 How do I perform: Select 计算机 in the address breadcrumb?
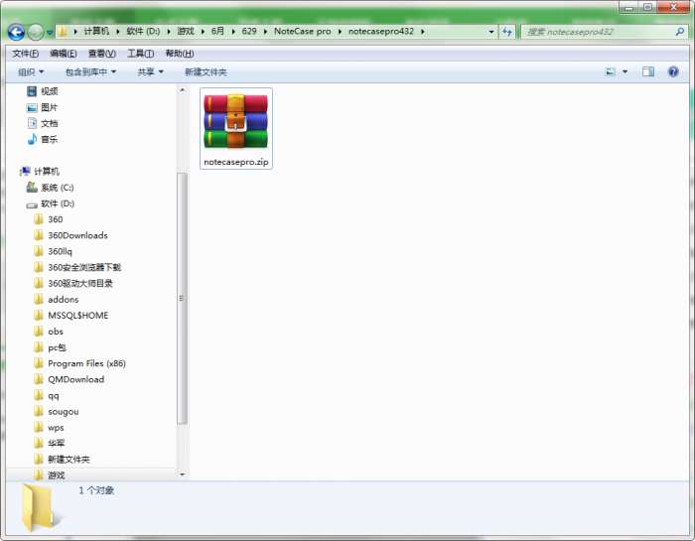(96, 31)
